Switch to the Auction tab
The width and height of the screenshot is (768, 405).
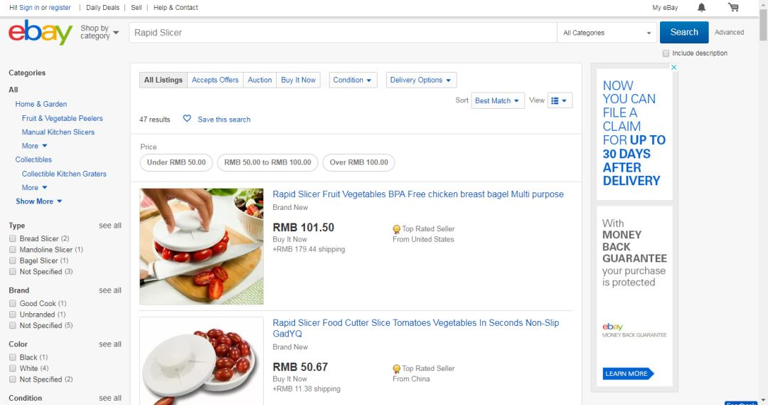click(x=260, y=80)
